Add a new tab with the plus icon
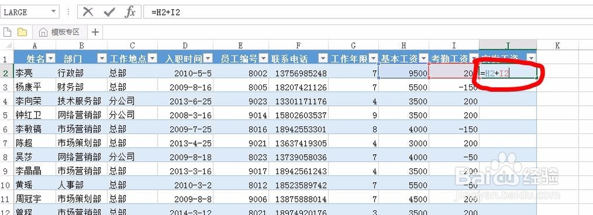The image size is (593, 215). [x=95, y=32]
